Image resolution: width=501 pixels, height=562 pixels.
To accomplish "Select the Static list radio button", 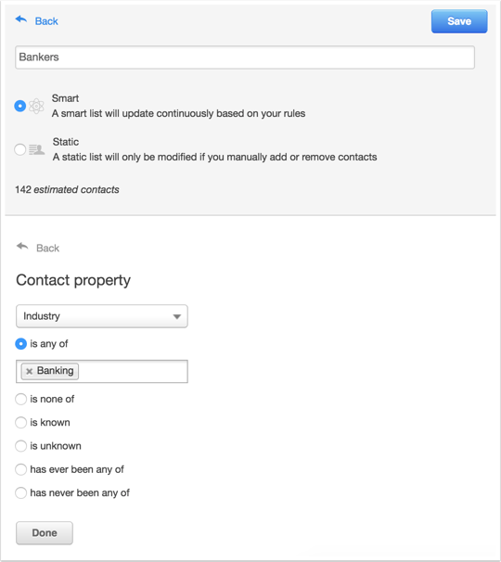I will [20, 149].
